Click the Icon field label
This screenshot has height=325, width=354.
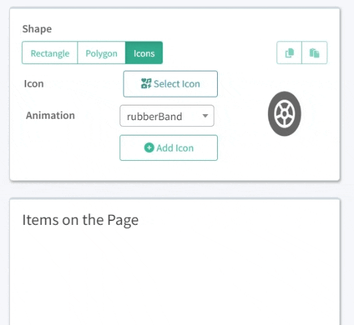(34, 83)
